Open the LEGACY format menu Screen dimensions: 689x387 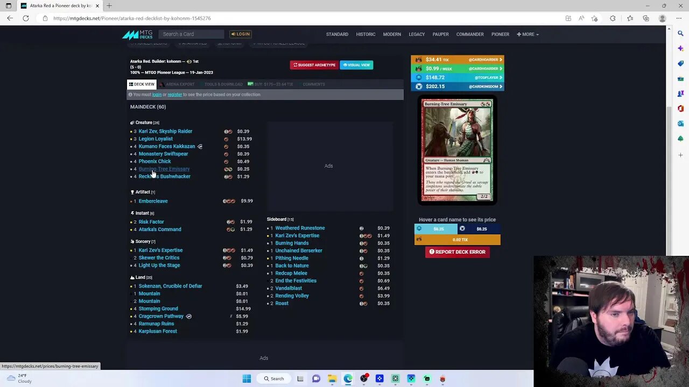pyautogui.click(x=417, y=34)
